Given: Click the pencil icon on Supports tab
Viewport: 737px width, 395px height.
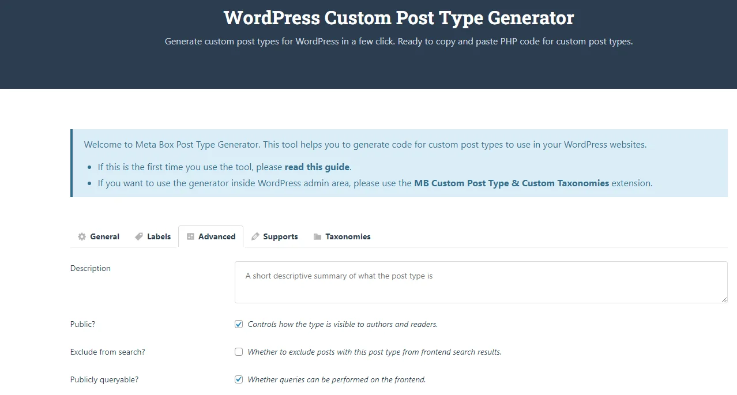Looking at the screenshot, I should (x=255, y=236).
